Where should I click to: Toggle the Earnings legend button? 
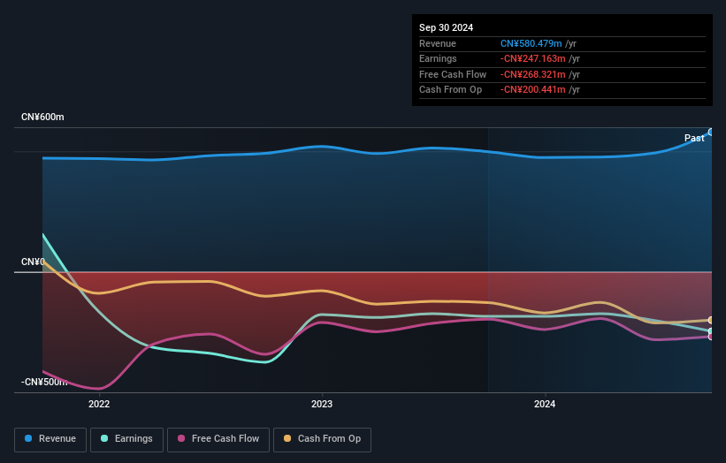[126, 439]
